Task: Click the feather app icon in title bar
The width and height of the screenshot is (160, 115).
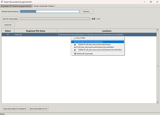Action: coord(2,2)
